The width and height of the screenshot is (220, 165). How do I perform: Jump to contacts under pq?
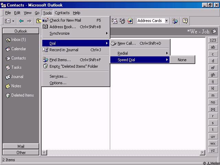pos(213,109)
